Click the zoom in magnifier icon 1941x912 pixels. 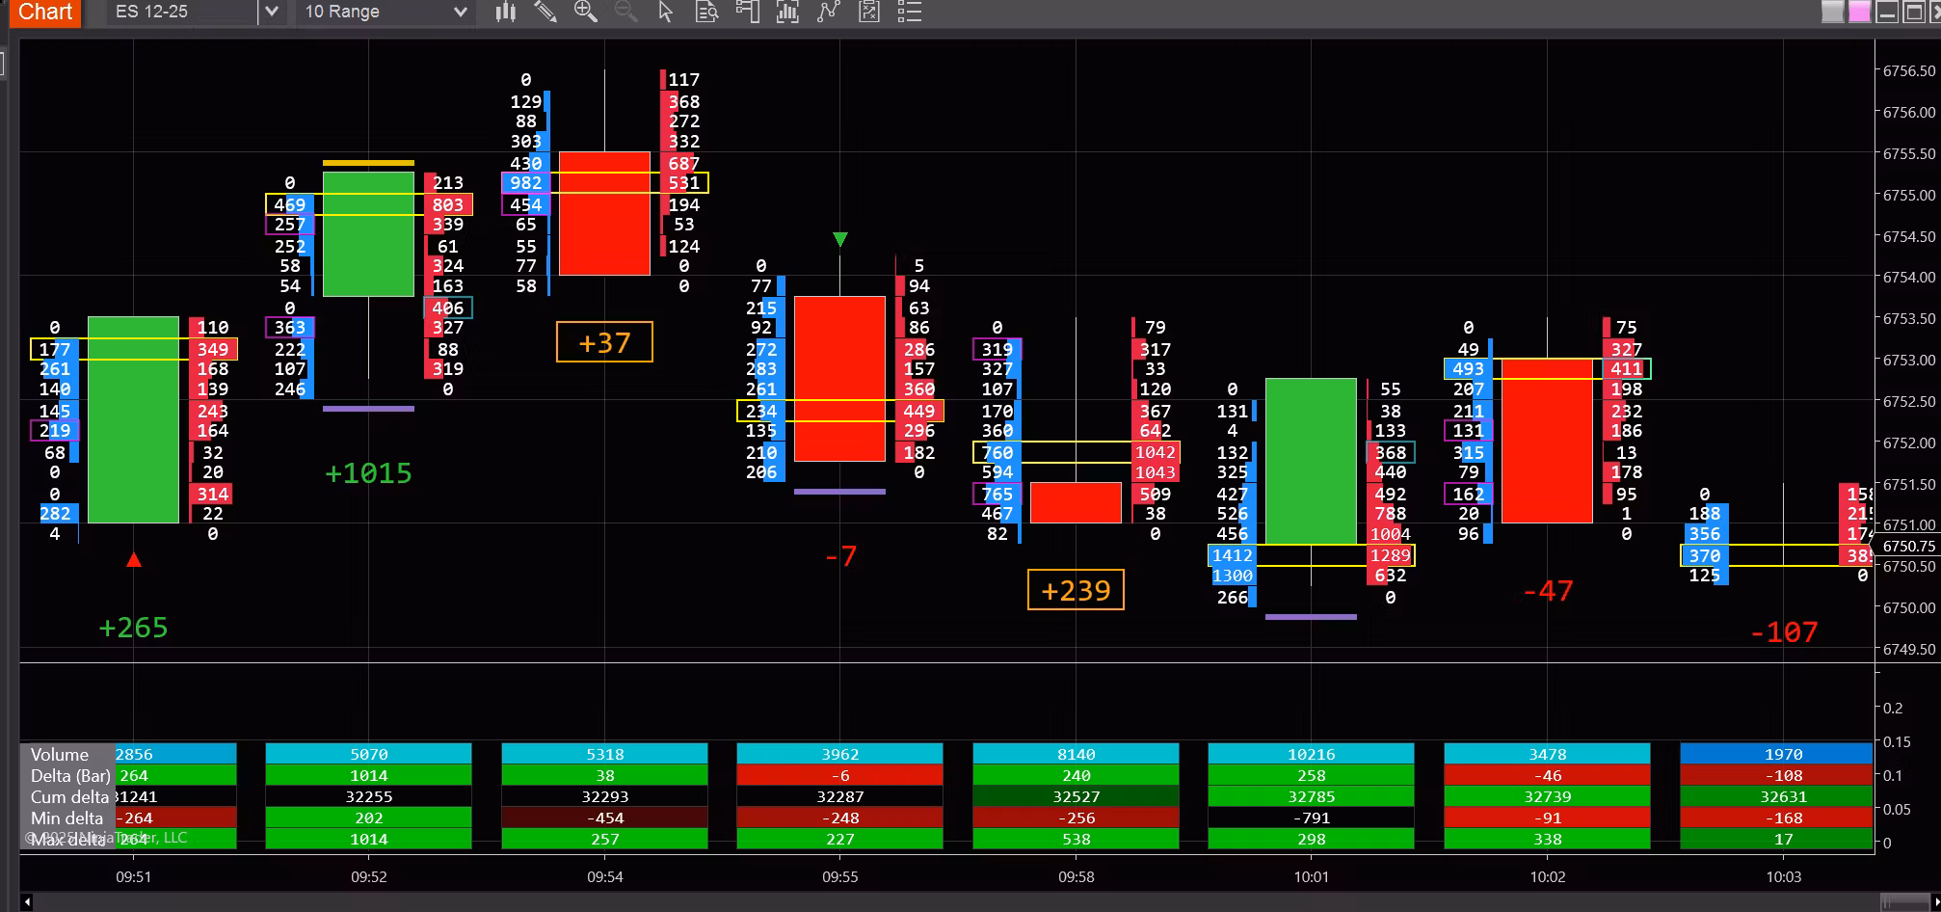click(585, 12)
